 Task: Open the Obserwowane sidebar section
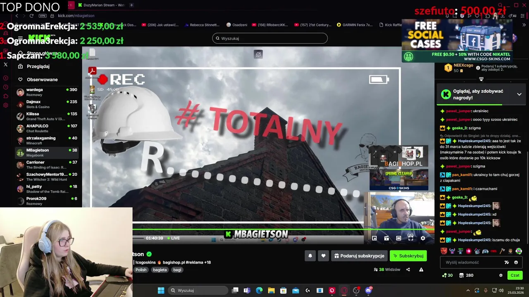(38, 80)
